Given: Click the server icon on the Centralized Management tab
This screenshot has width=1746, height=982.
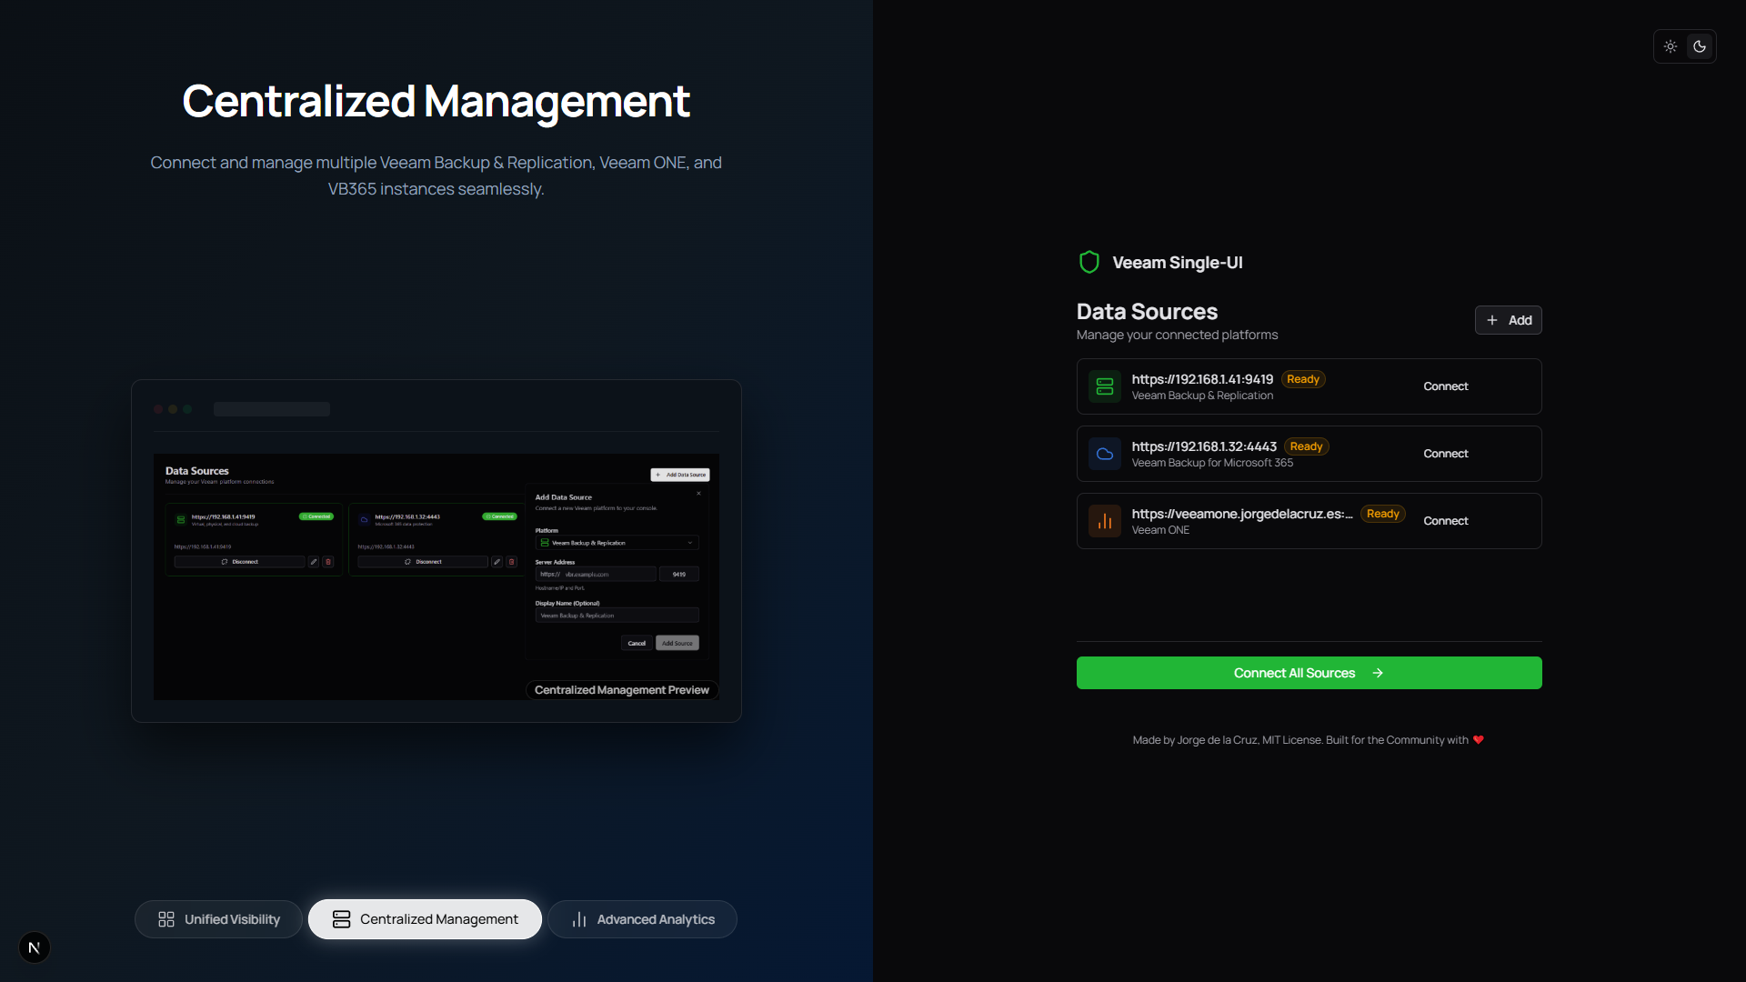Looking at the screenshot, I should (x=341, y=919).
